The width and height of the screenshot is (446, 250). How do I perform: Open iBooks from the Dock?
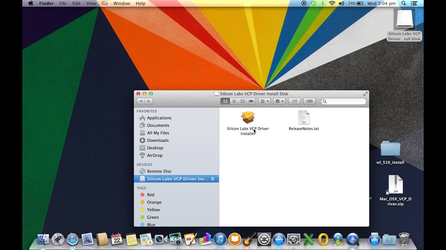[234, 239]
